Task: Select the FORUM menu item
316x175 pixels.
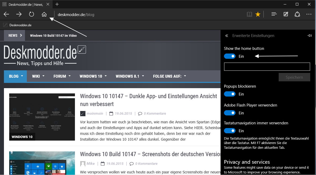Action: click(x=62, y=76)
